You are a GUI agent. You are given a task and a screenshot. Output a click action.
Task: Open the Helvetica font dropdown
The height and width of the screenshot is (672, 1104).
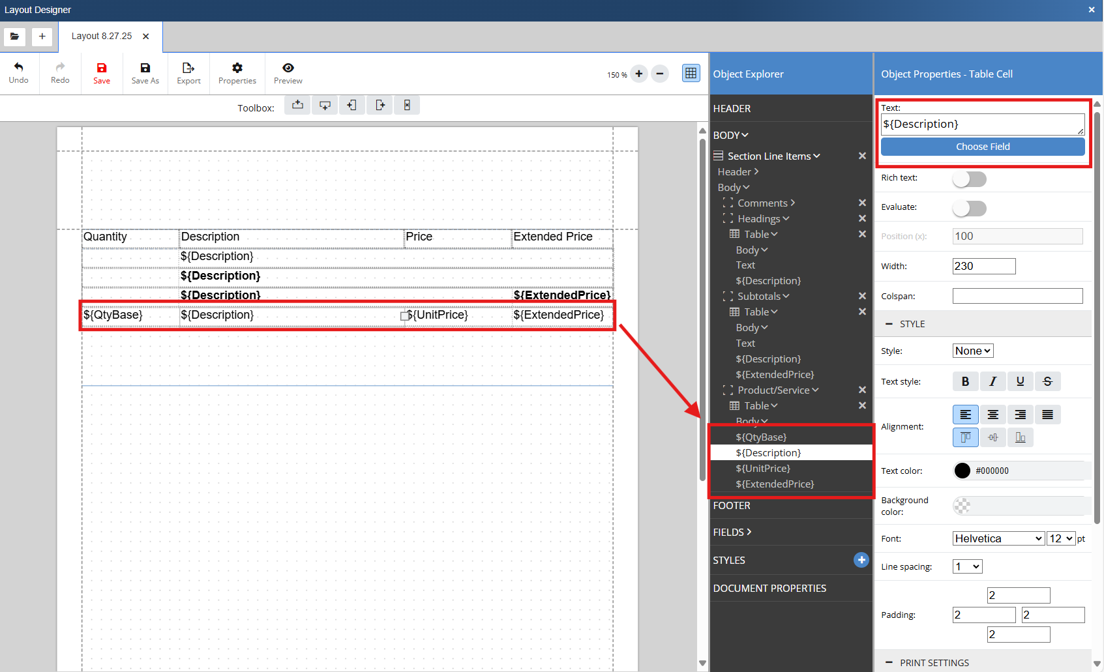click(998, 538)
